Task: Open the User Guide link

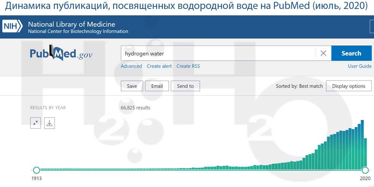Action: [x=360, y=66]
